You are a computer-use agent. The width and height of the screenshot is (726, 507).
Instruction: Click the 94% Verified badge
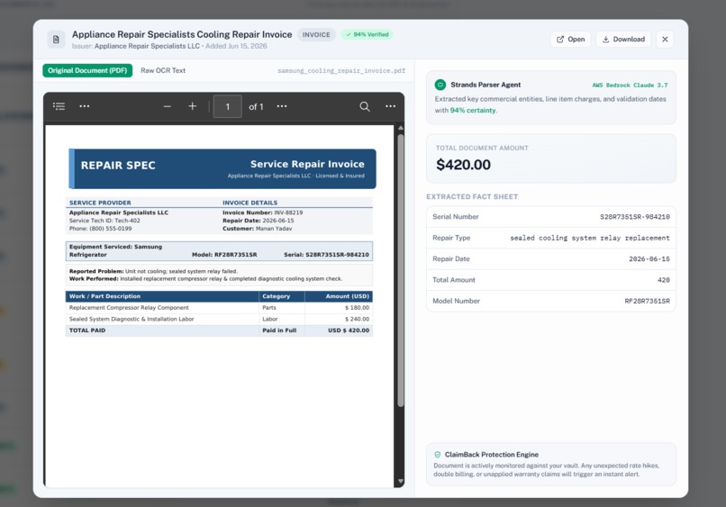[368, 35]
